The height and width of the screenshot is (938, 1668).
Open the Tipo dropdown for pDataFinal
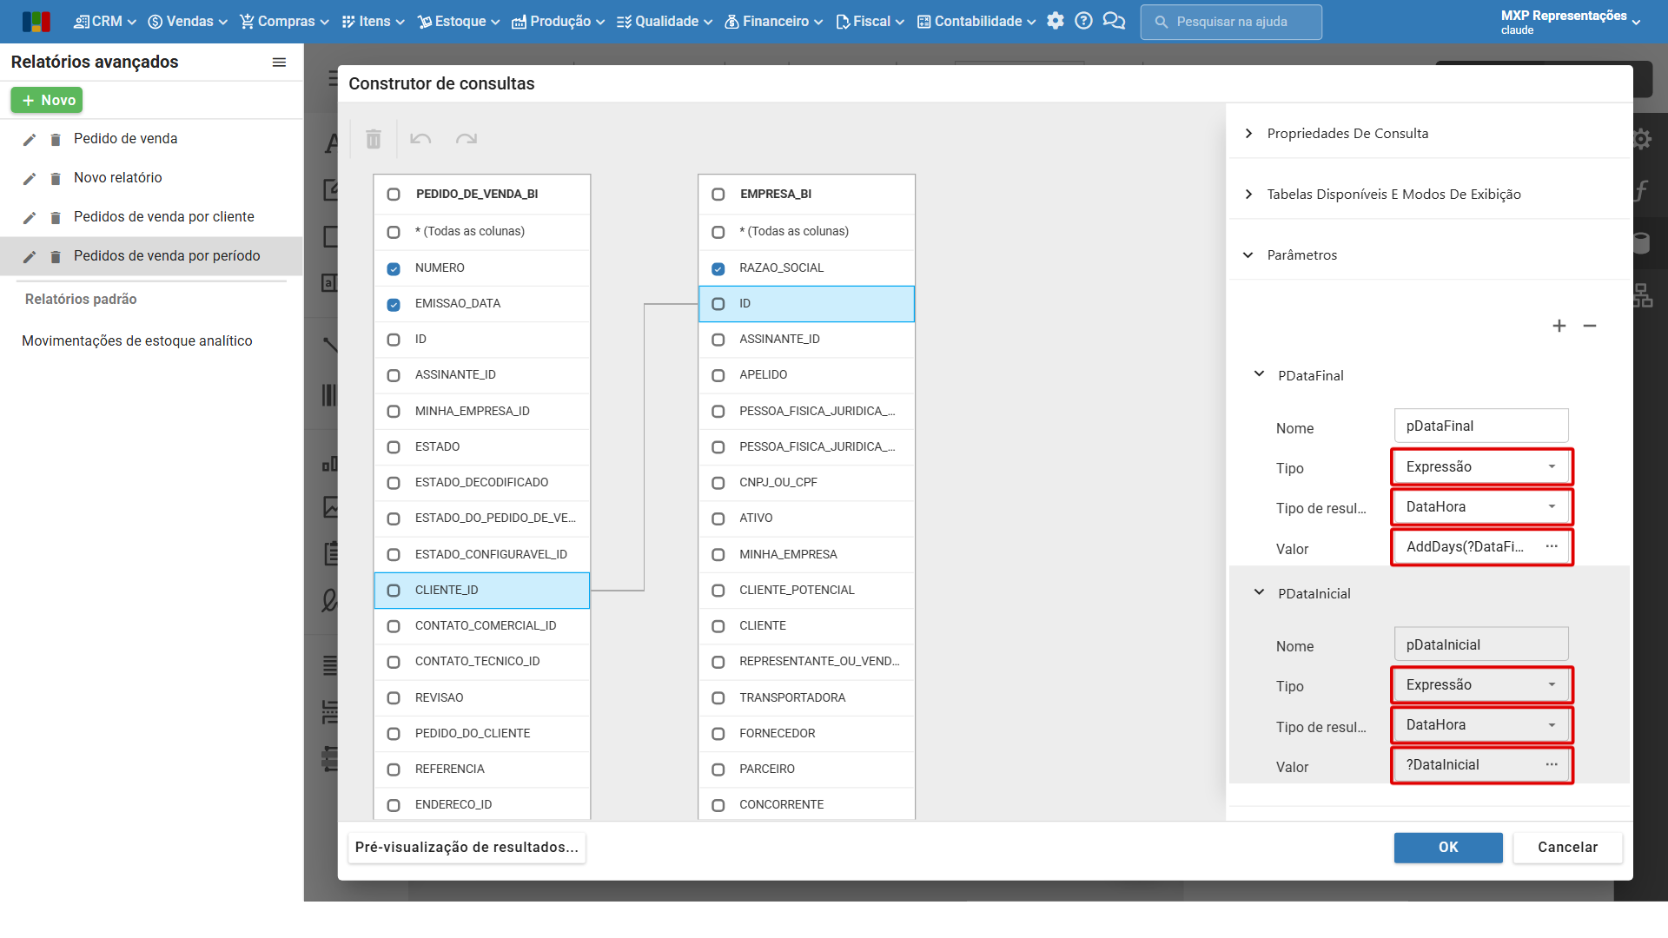pos(1481,466)
